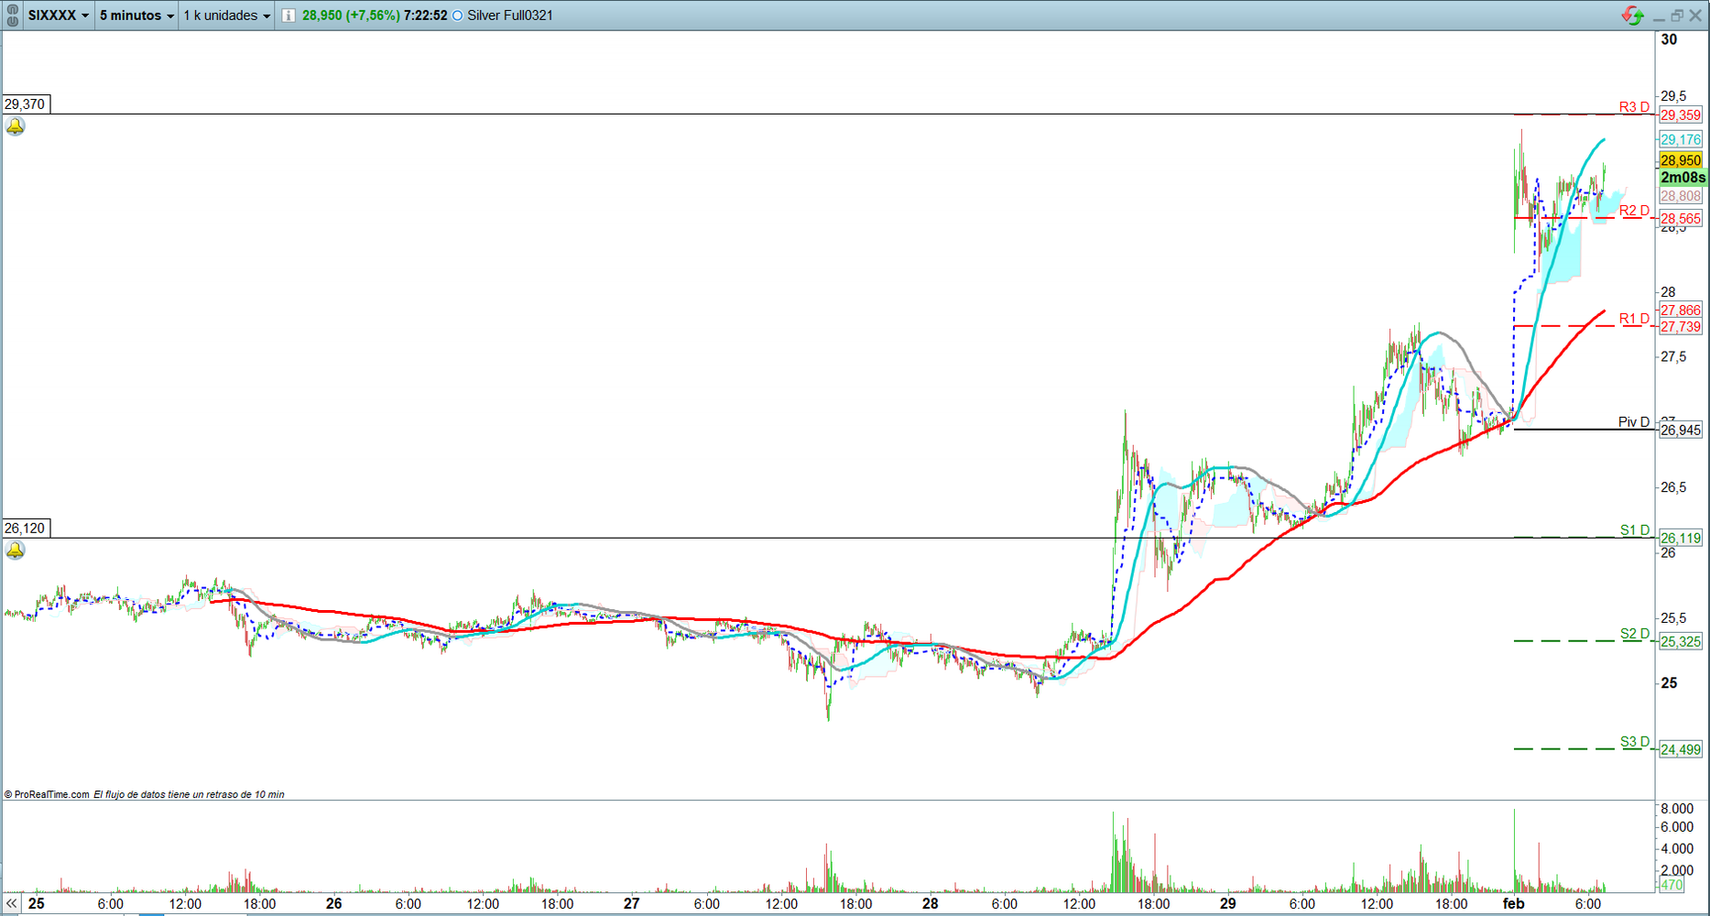
Task: Click the double-arrow load earlier data button
Action: [x=12, y=904]
